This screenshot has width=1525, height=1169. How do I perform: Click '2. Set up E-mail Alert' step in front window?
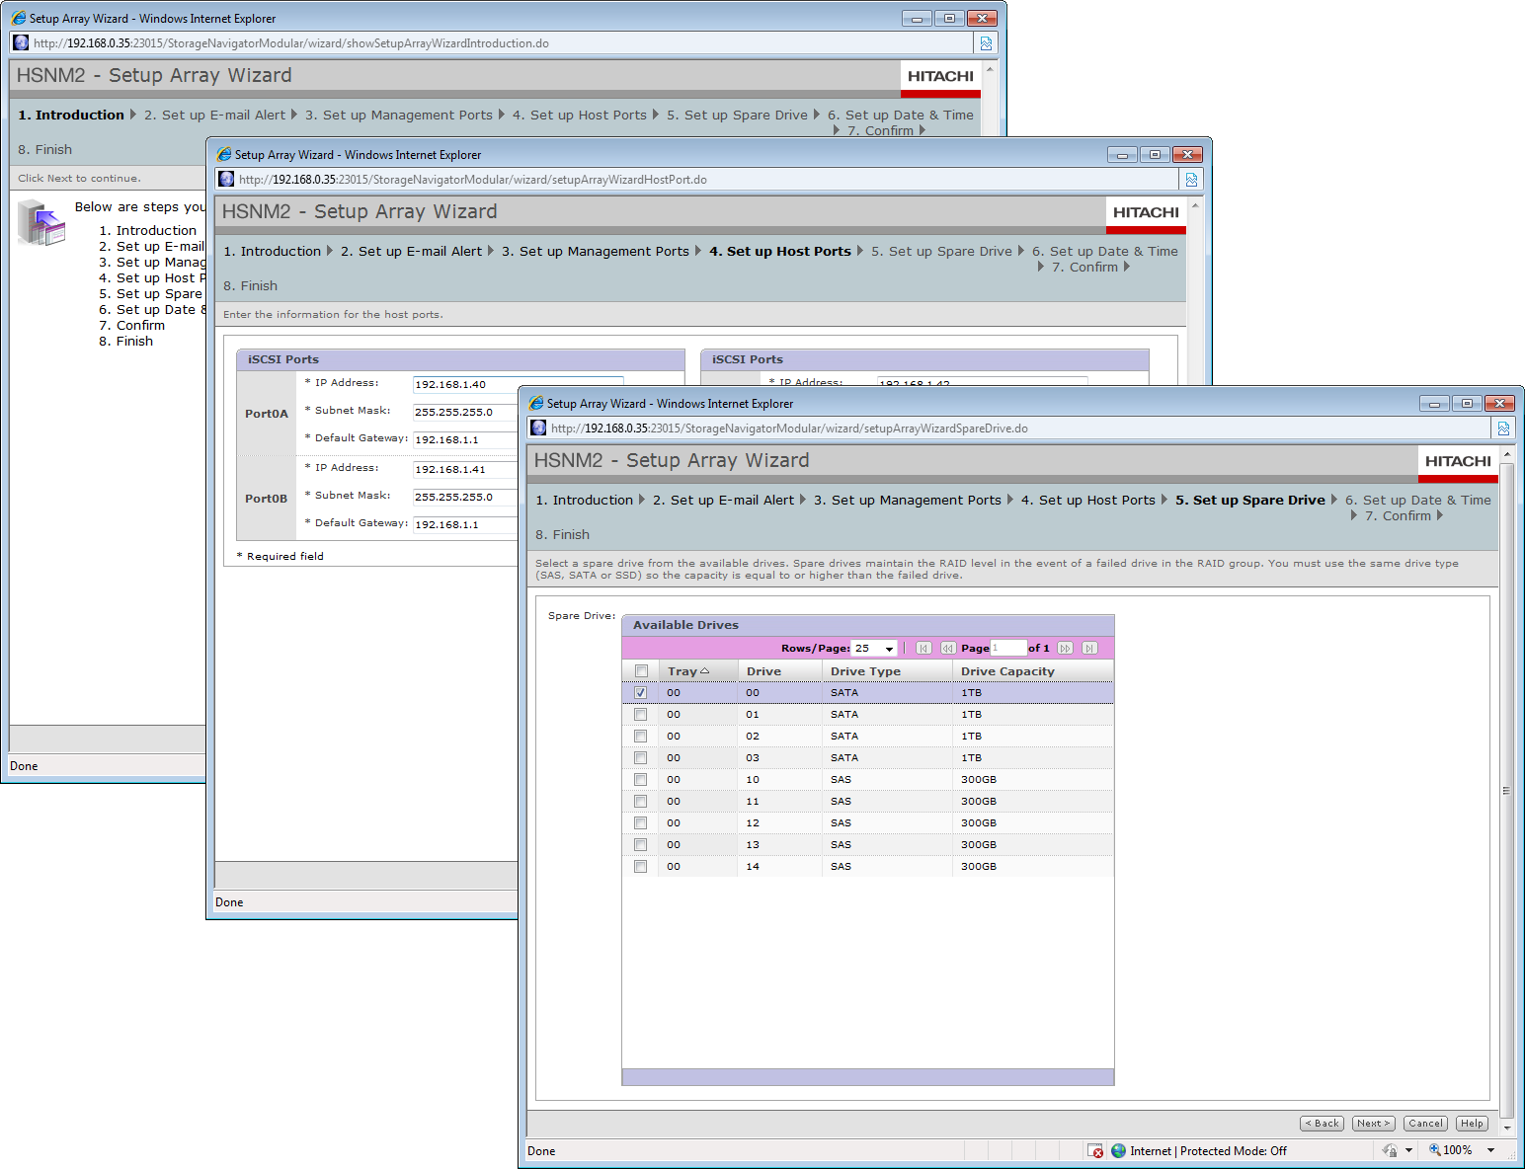coord(723,501)
